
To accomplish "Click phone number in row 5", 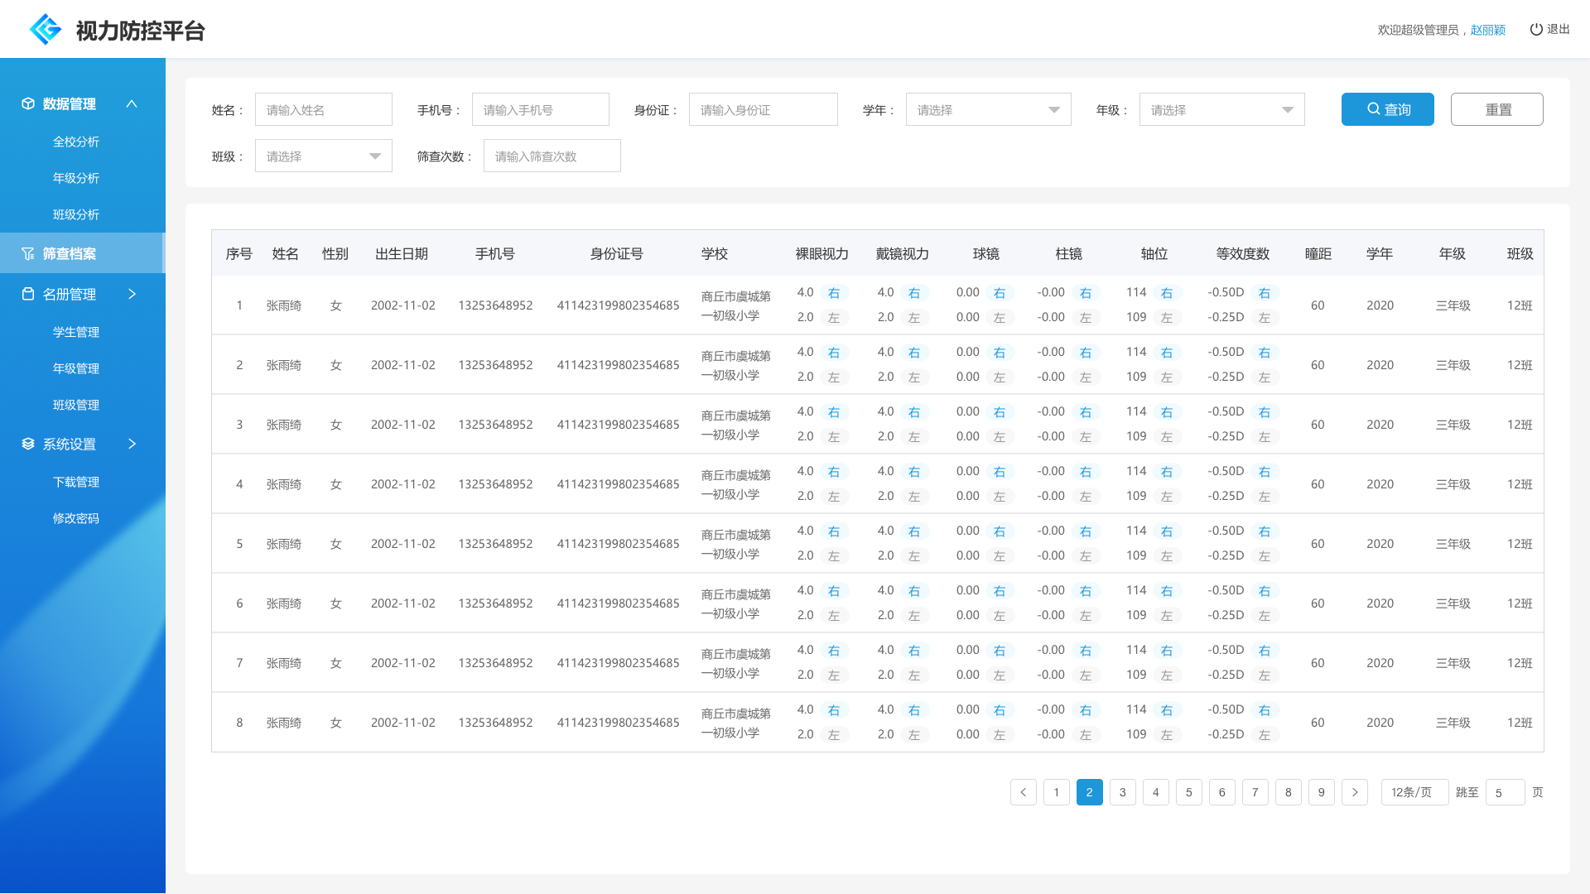I will tap(495, 544).
